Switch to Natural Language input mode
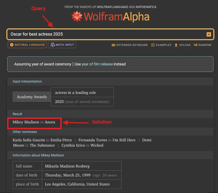 27,45
